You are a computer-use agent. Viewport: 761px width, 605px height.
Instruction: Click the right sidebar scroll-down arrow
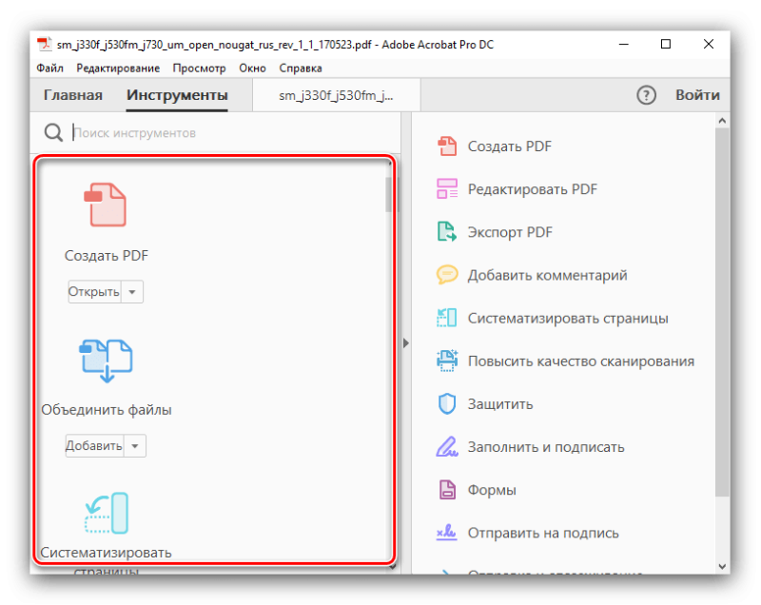point(722,566)
